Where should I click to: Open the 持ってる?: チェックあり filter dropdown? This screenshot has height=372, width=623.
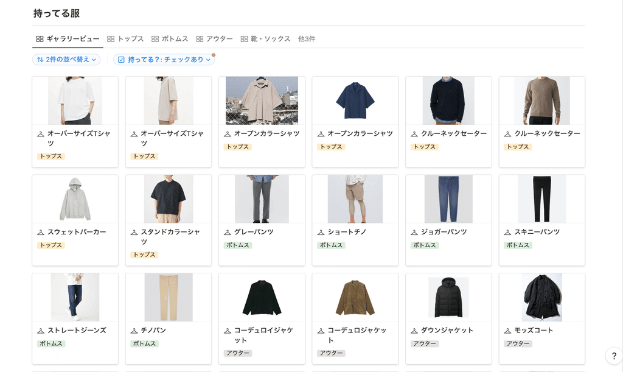(x=164, y=60)
